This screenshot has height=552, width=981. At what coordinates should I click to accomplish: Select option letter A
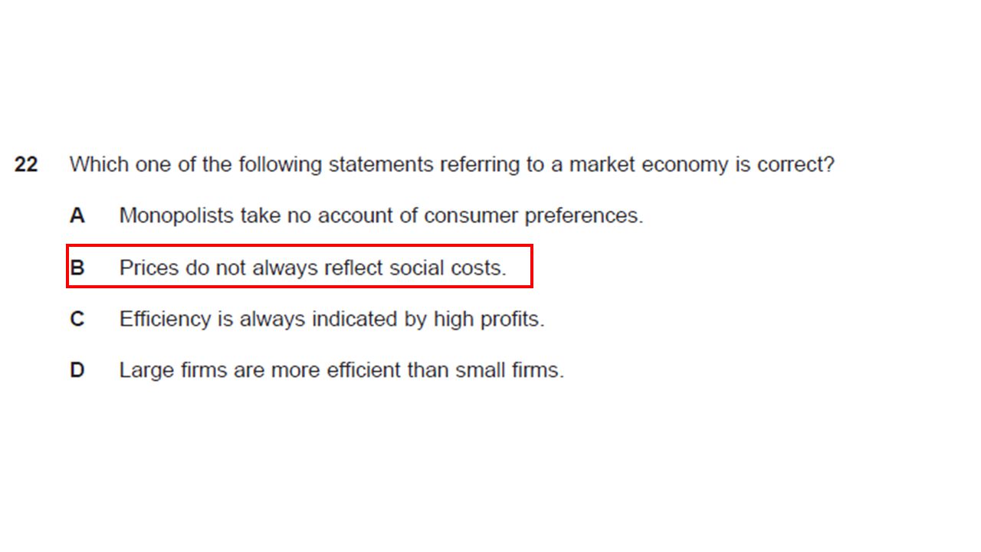(77, 216)
